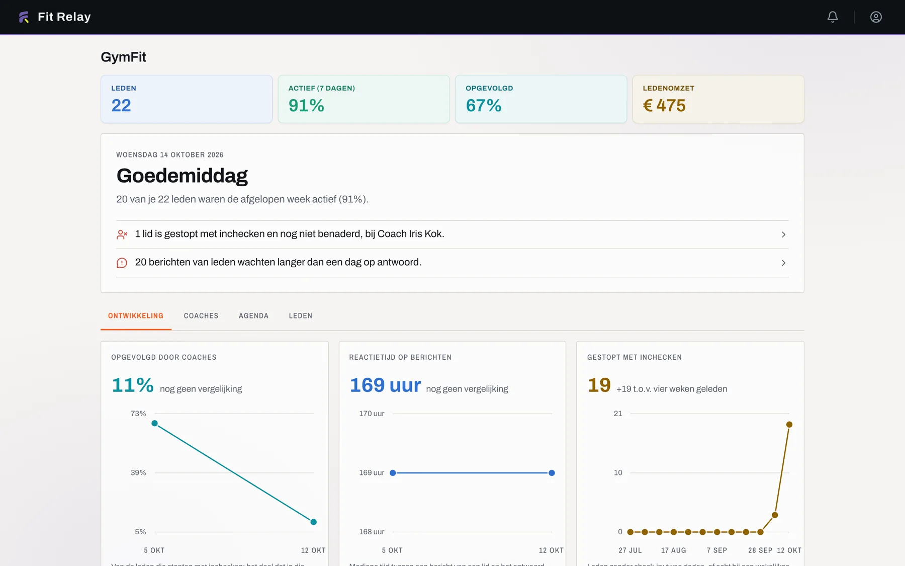The image size is (905, 566).
Task: Open the notifications bell icon
Action: 833,17
